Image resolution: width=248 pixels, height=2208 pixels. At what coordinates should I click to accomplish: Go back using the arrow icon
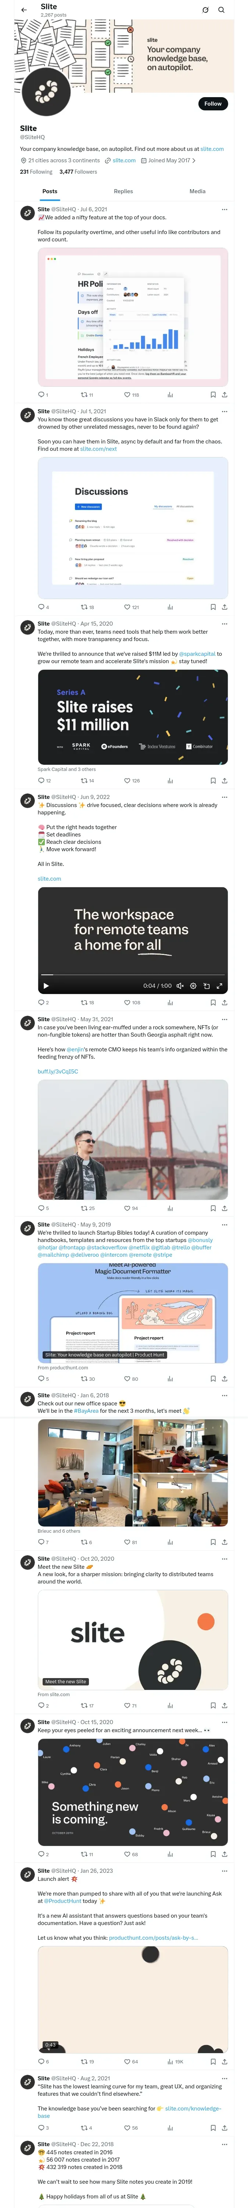(23, 10)
